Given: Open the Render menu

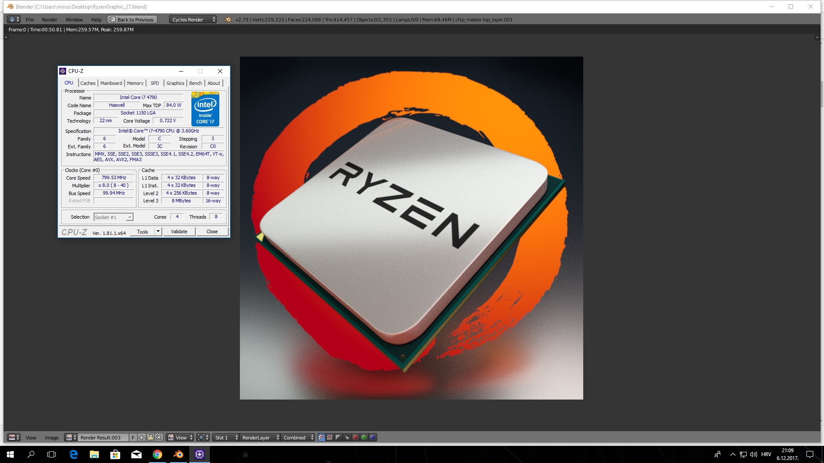Looking at the screenshot, I should (x=49, y=19).
